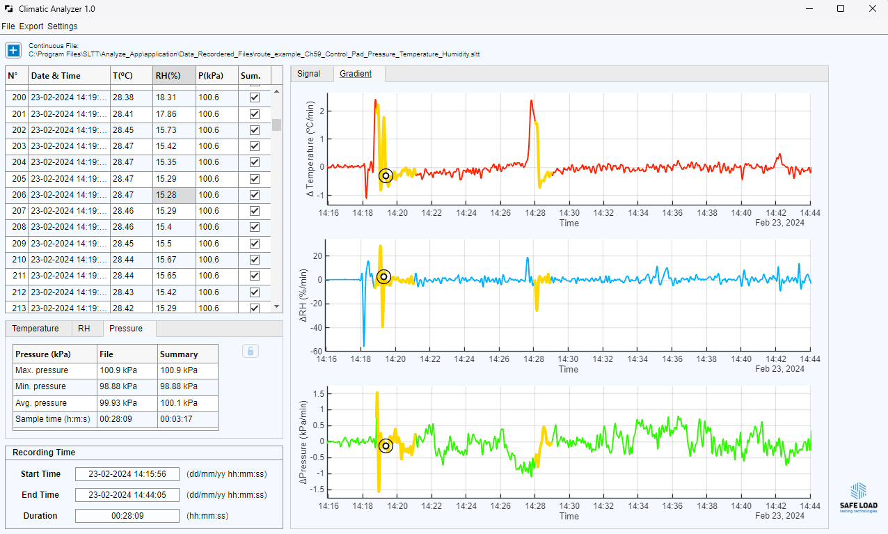
Task: Click the lock icon beside pressure table
Action: tap(251, 351)
